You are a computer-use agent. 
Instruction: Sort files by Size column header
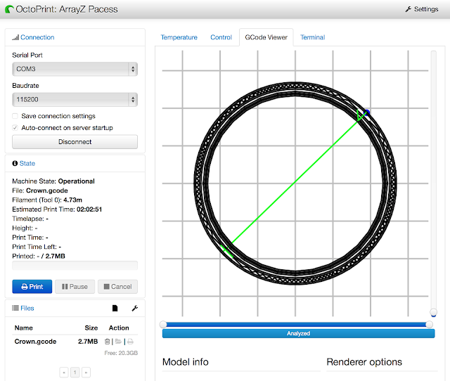tap(91, 328)
